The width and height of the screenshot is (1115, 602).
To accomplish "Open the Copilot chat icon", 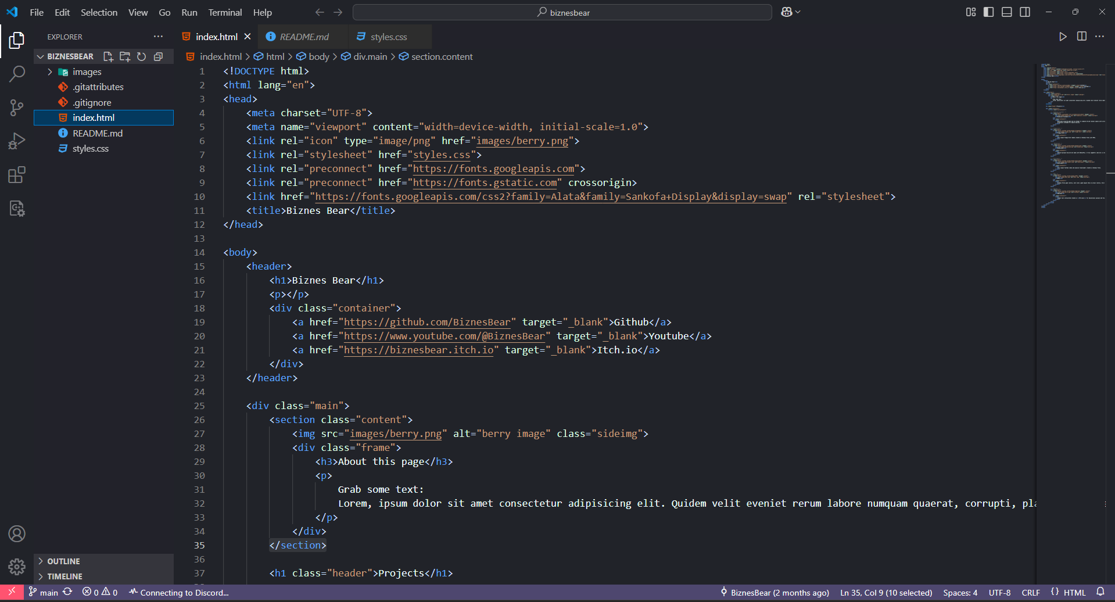I will [x=787, y=12].
